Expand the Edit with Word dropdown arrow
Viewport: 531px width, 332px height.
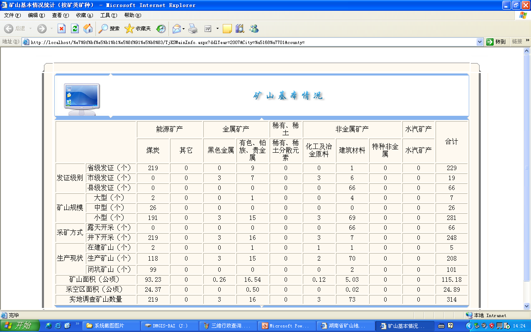click(217, 29)
